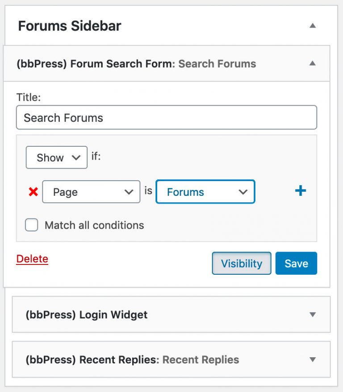This screenshot has height=392, width=343.
Task: Click the Match all conditions label
Action: 94,225
